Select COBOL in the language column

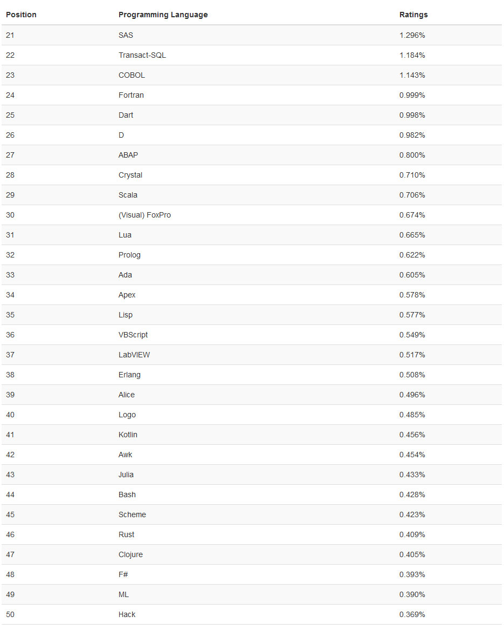[x=132, y=75]
